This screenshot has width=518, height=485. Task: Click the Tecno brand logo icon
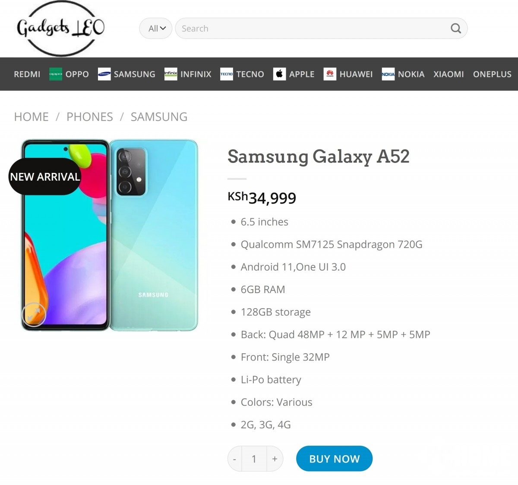(226, 74)
